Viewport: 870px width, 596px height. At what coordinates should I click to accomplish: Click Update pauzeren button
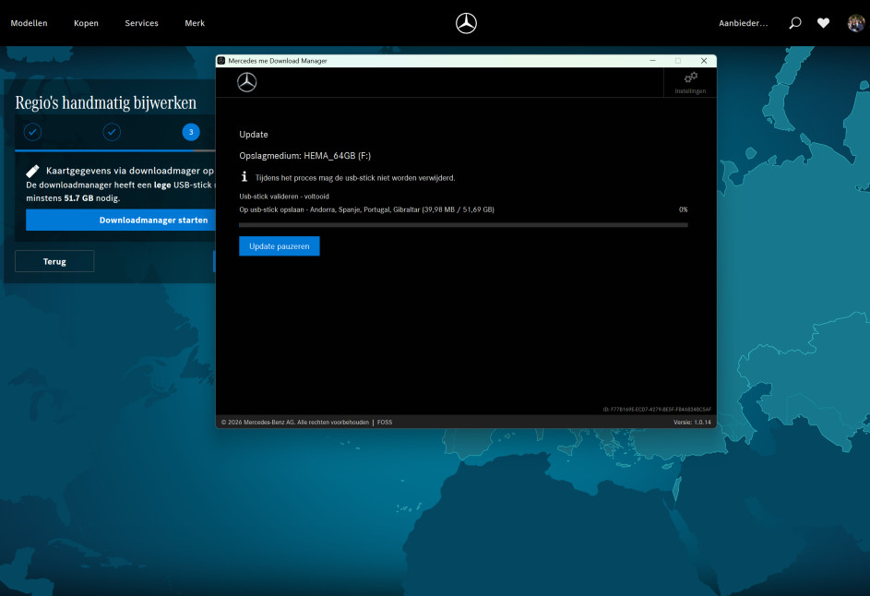tap(280, 245)
